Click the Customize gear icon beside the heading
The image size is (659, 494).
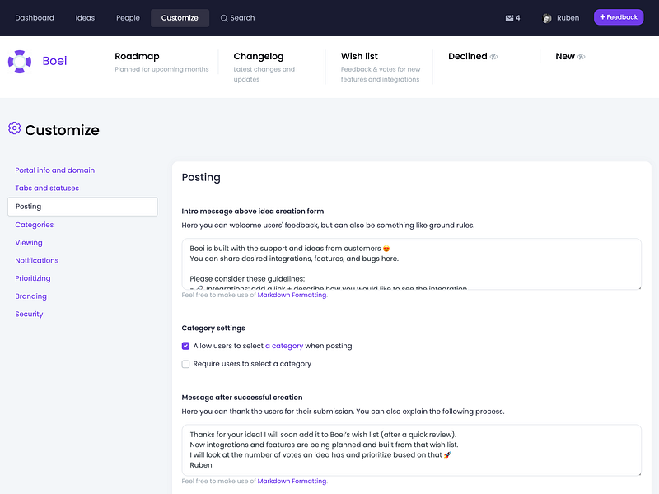pos(13,129)
